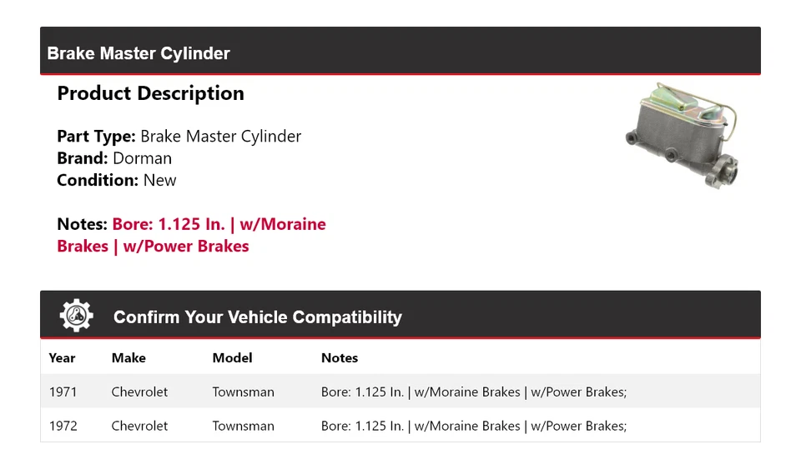Click the Model column header
Screen dimensions: 801x469
[x=232, y=358]
